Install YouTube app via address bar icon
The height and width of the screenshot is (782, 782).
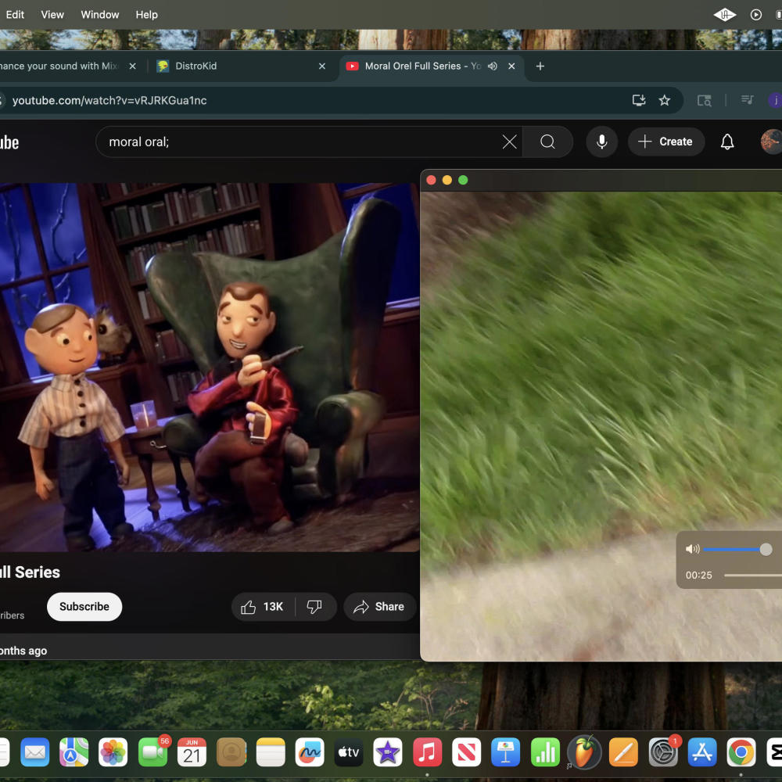tap(638, 100)
